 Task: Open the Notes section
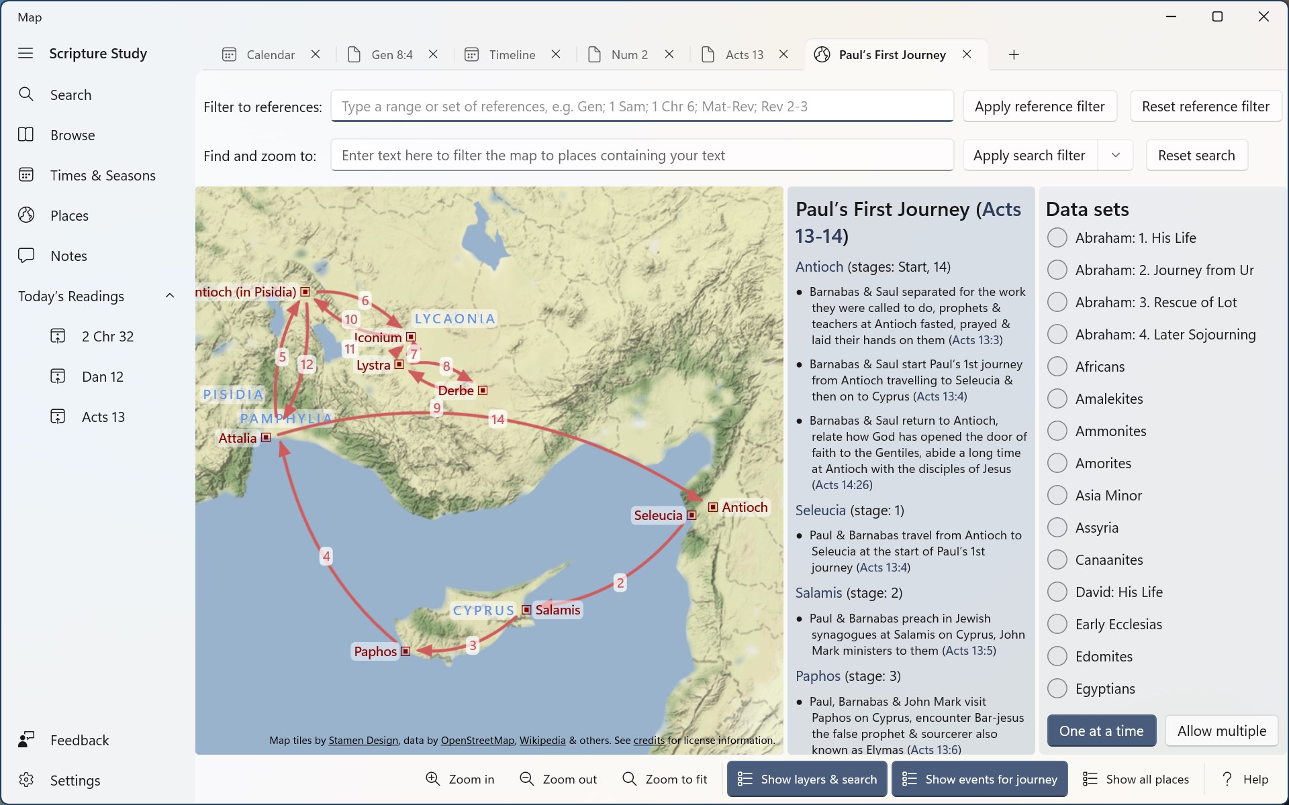point(68,256)
